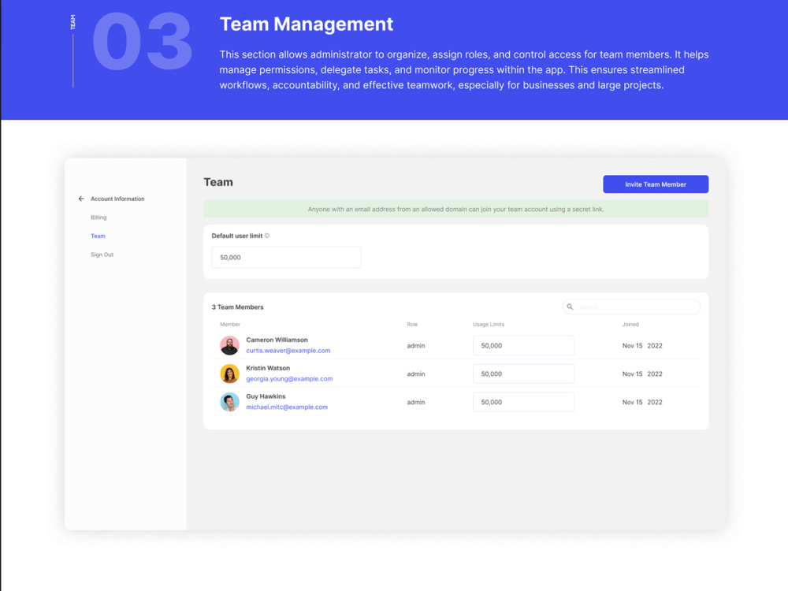Click the team members search field

tap(631, 307)
